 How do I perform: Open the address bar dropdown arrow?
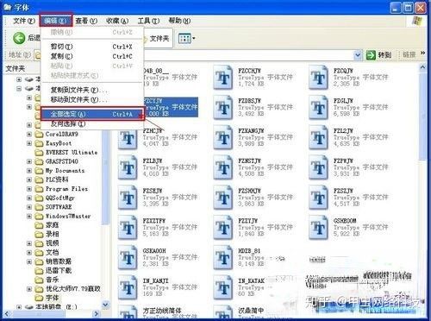tap(358, 54)
